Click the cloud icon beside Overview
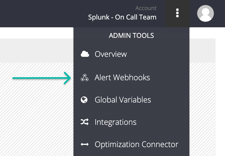 pyautogui.click(x=85, y=54)
